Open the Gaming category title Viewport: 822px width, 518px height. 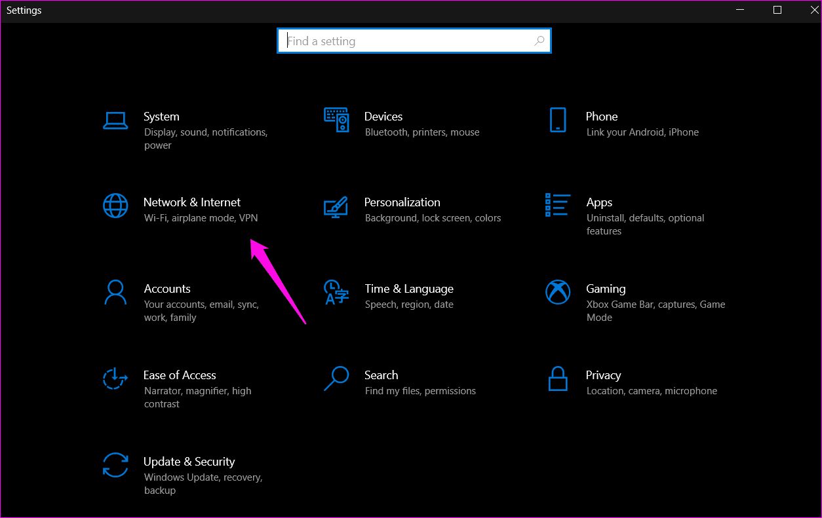click(x=606, y=289)
